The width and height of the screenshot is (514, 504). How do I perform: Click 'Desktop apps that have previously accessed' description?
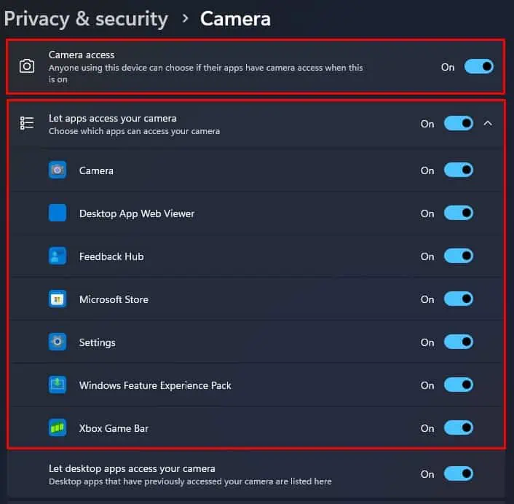click(190, 481)
